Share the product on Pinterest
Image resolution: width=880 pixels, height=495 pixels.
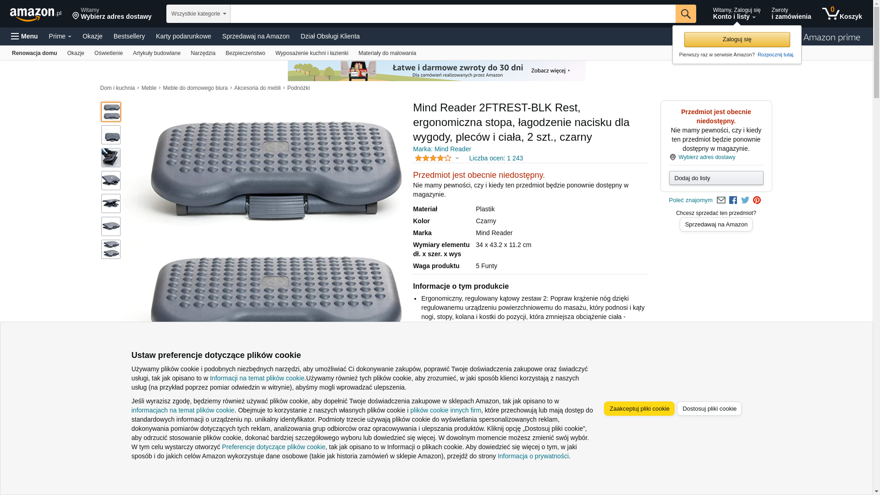[757, 200]
